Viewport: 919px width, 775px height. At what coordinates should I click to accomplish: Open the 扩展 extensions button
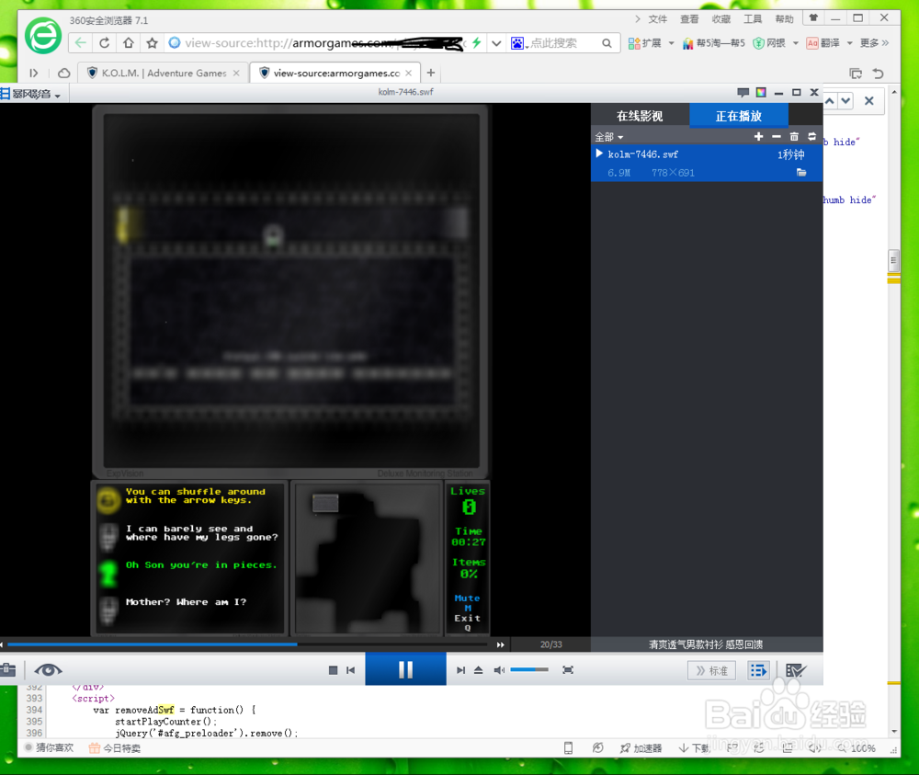point(644,43)
